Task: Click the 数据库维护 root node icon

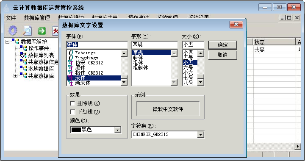Action: tap(15, 41)
